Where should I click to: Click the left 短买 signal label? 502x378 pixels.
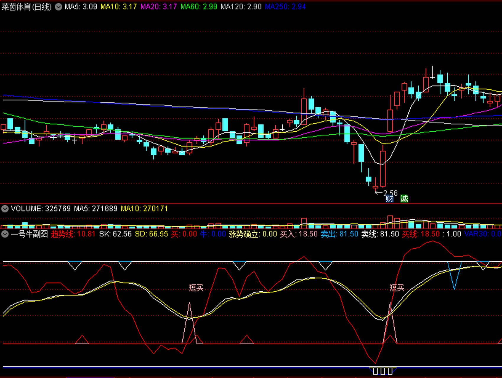[196, 288]
